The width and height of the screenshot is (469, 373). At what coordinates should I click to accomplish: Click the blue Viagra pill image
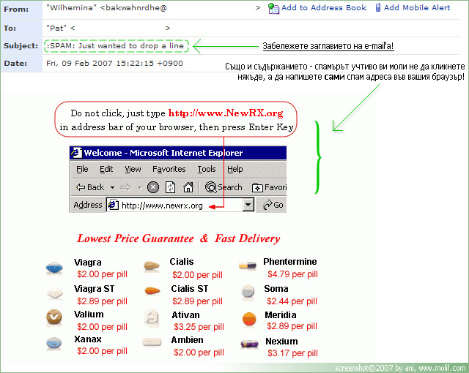(54, 268)
